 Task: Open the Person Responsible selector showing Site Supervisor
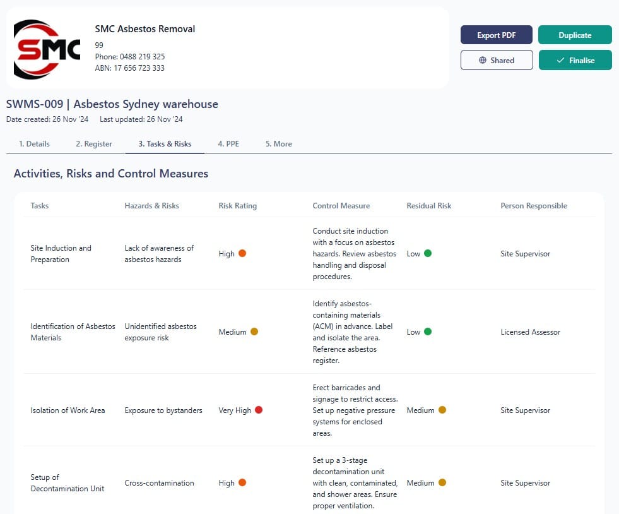[x=525, y=253]
